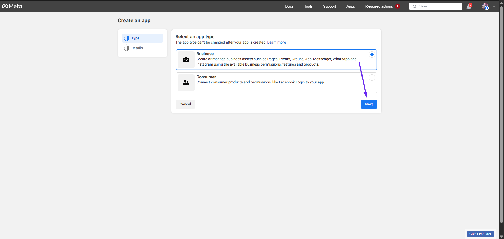This screenshot has height=239, width=504.
Task: Open the Apps menu item
Action: point(350,6)
